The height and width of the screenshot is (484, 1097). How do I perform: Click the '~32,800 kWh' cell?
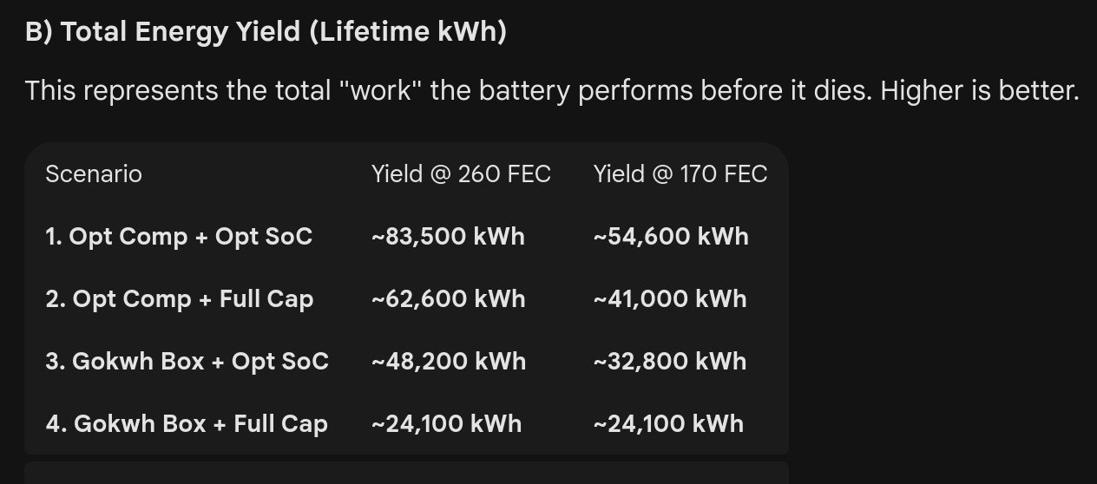pos(670,362)
